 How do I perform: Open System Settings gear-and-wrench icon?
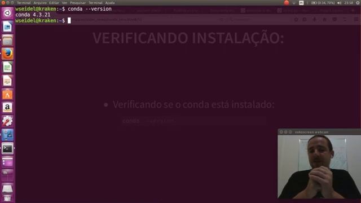7,121
